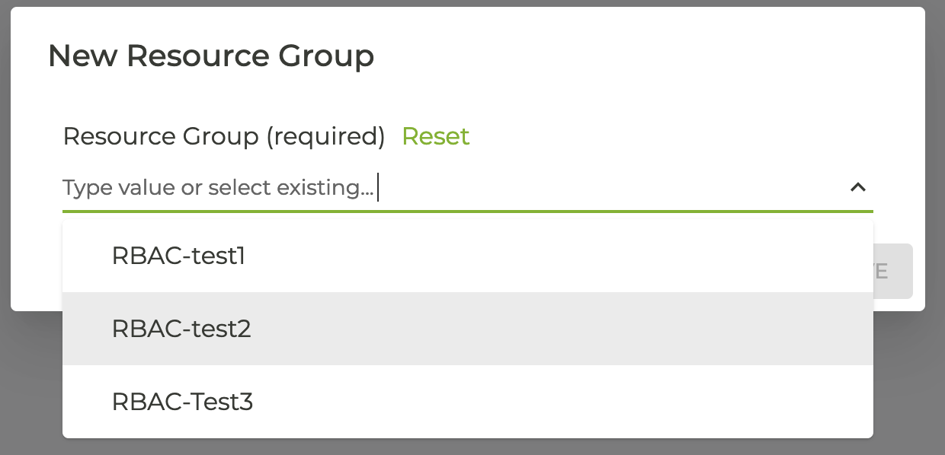Collapse the Resource Group dropdown chevron
Screen dimensions: 945x455
857,187
